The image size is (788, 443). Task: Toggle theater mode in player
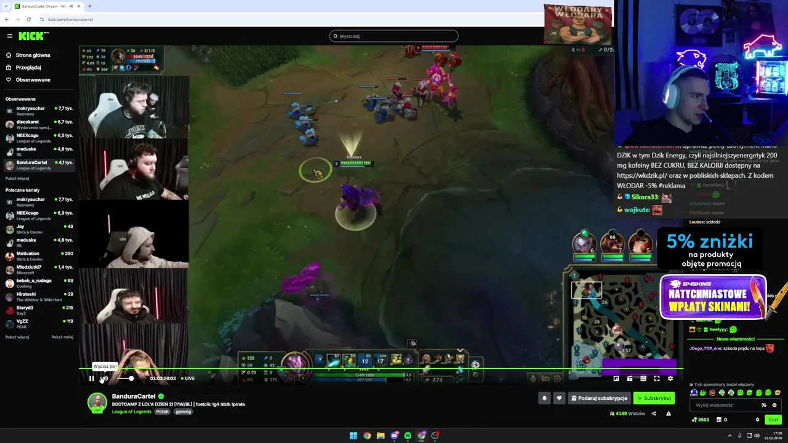[x=643, y=378]
